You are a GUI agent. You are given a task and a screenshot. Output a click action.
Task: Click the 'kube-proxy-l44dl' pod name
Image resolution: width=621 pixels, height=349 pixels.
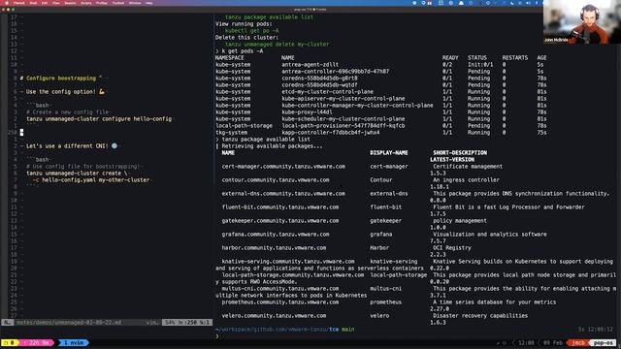point(307,112)
